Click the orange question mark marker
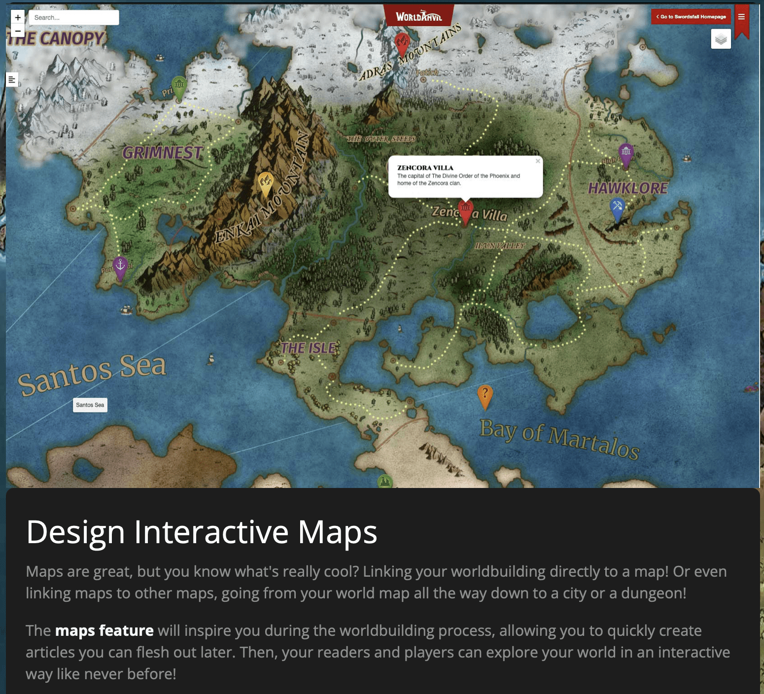Viewport: 764px width, 694px height. [x=485, y=395]
